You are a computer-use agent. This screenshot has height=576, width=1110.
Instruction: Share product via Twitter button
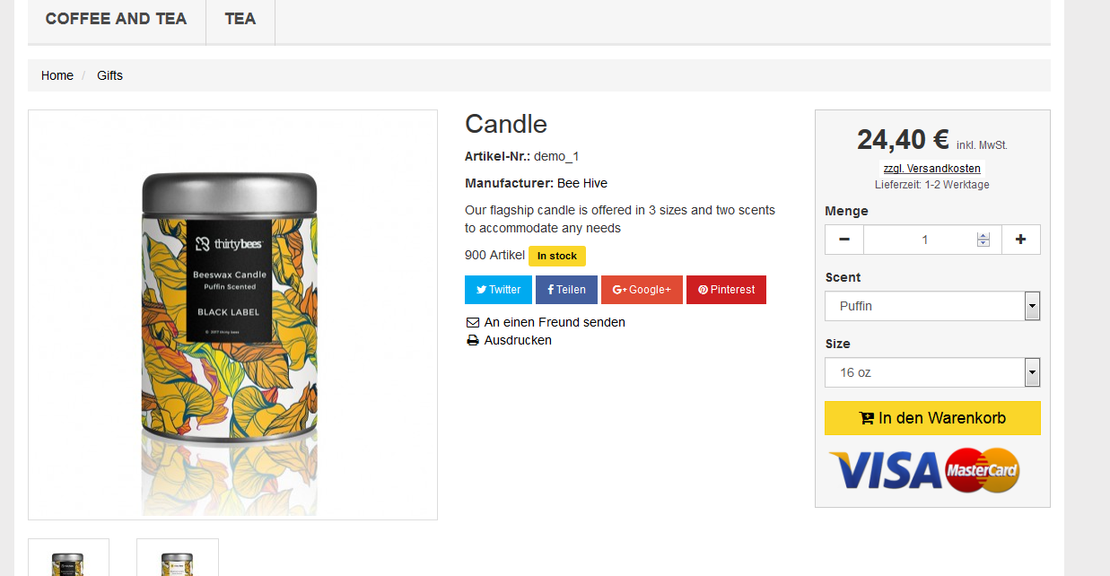pyautogui.click(x=498, y=290)
